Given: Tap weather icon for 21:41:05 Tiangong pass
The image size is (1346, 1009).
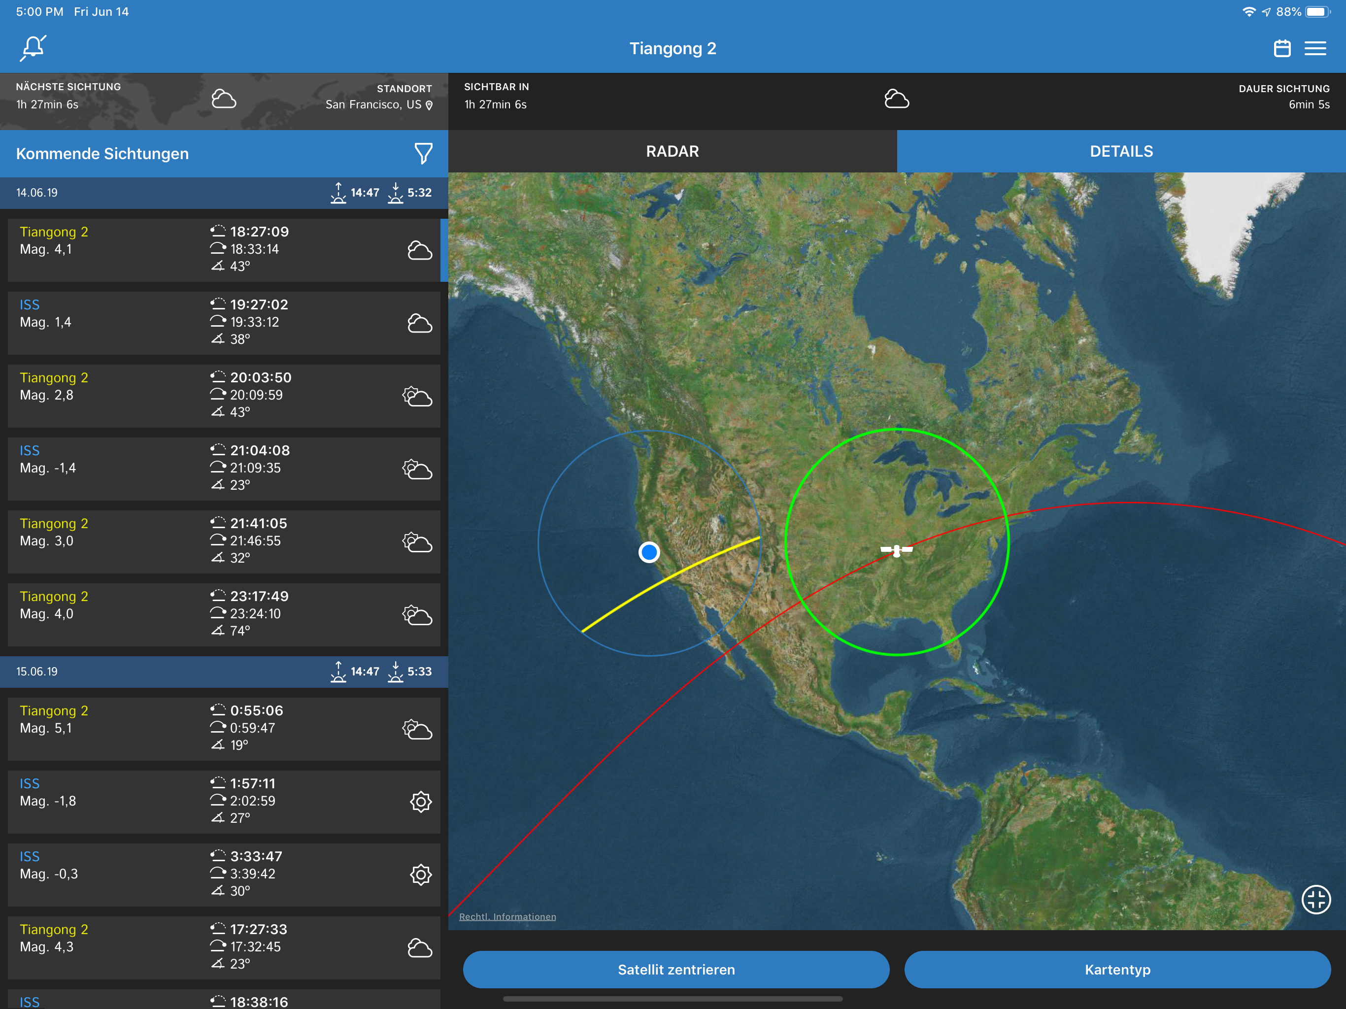Looking at the screenshot, I should (417, 542).
